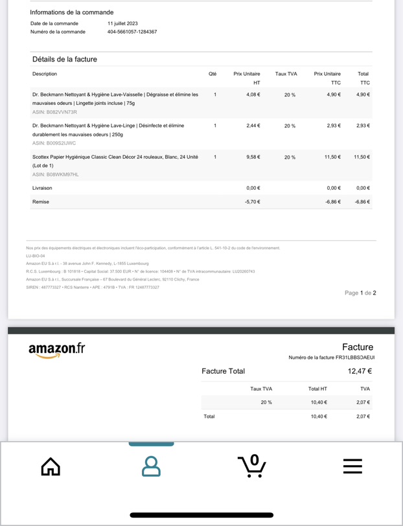Click the Dr. Beckmann Lave-Linge item description

[108, 130]
